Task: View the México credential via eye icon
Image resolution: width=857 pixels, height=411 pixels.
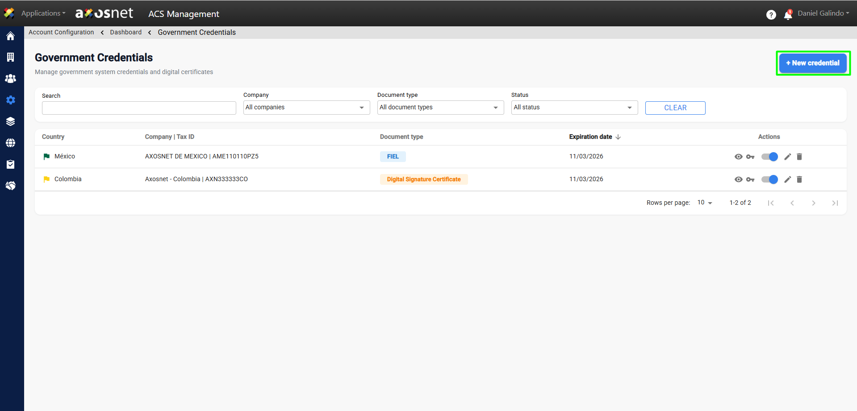Action: [x=739, y=157]
